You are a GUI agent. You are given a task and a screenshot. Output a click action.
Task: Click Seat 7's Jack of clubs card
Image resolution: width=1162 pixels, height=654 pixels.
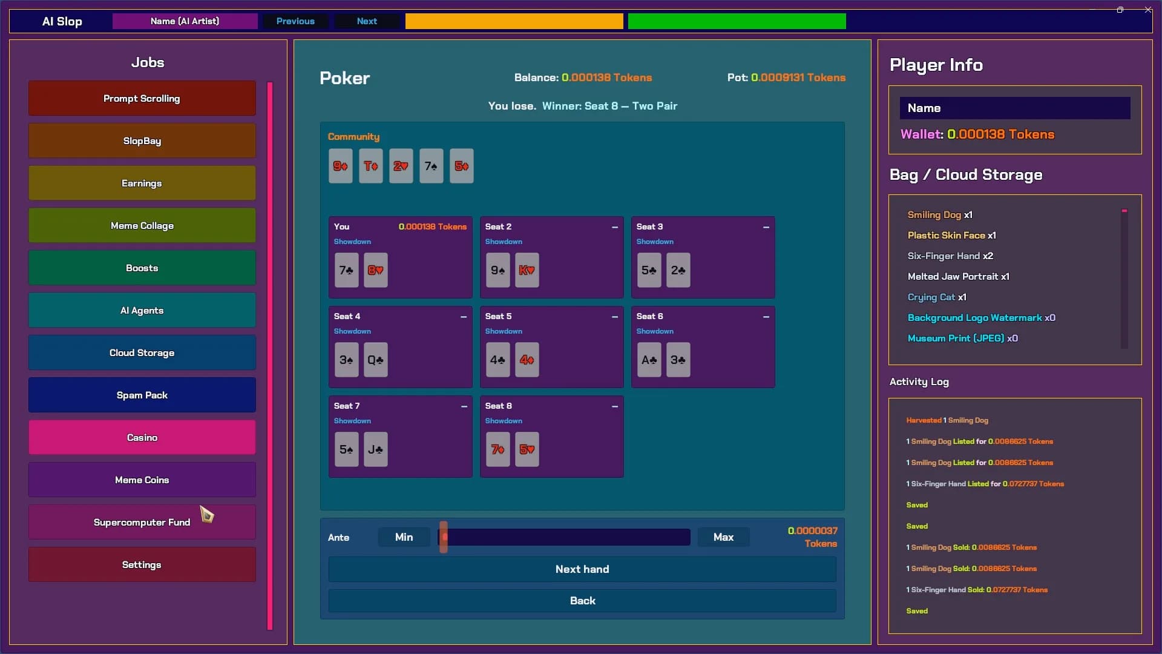pyautogui.click(x=376, y=449)
